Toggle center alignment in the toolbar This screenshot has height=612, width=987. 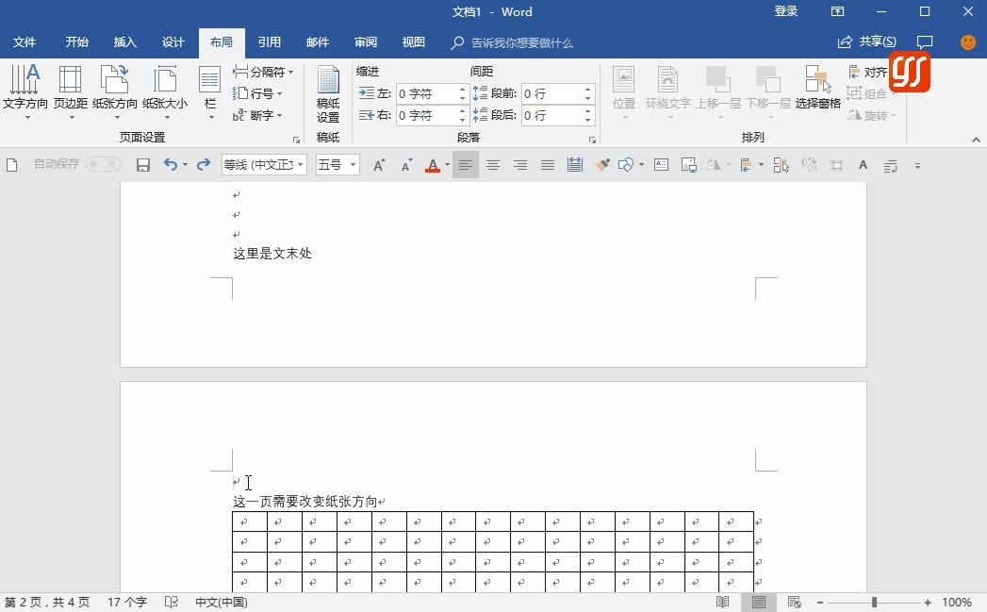(493, 164)
